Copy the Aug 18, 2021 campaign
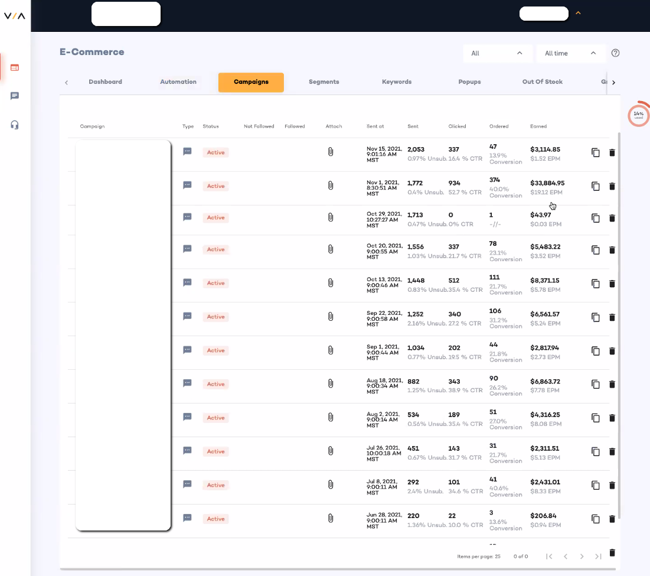Viewport: 650px width, 576px height. click(x=596, y=385)
